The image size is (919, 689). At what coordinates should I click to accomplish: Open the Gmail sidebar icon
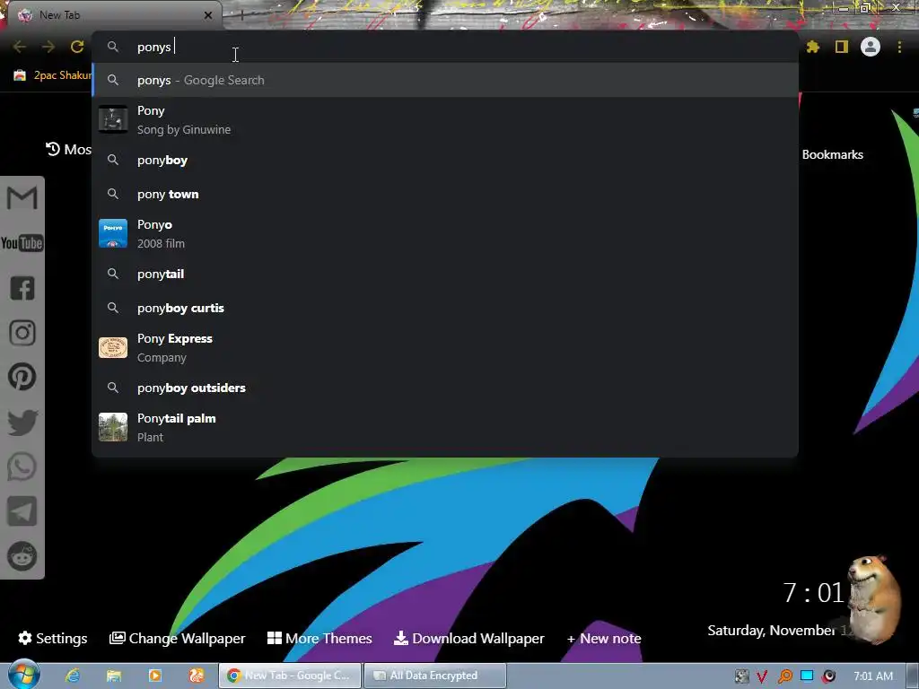click(x=22, y=198)
